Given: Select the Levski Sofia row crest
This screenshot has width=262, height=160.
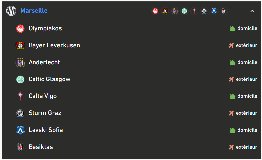Looking at the screenshot, I should point(20,130).
